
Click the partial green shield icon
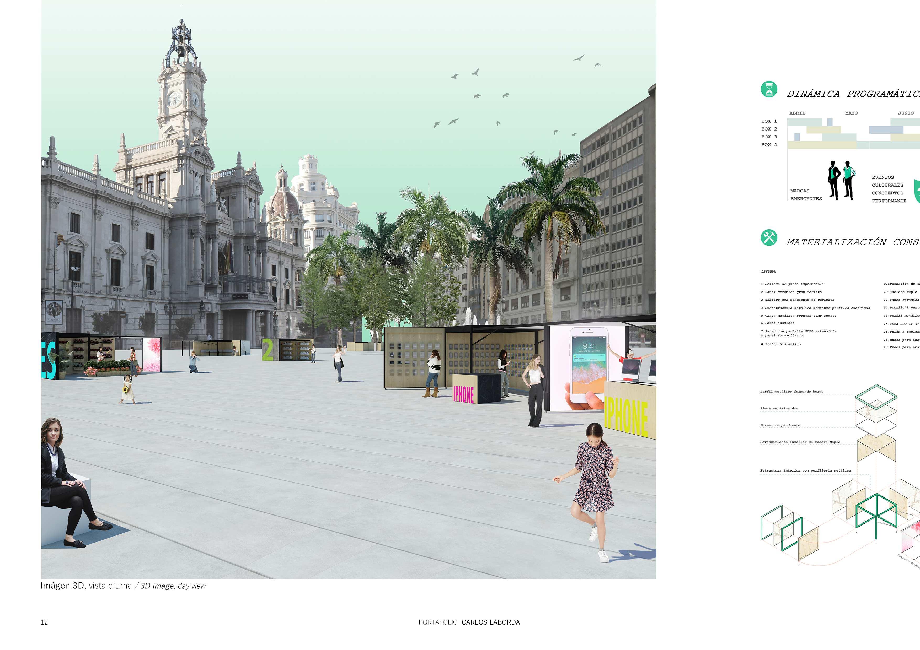coord(916,191)
